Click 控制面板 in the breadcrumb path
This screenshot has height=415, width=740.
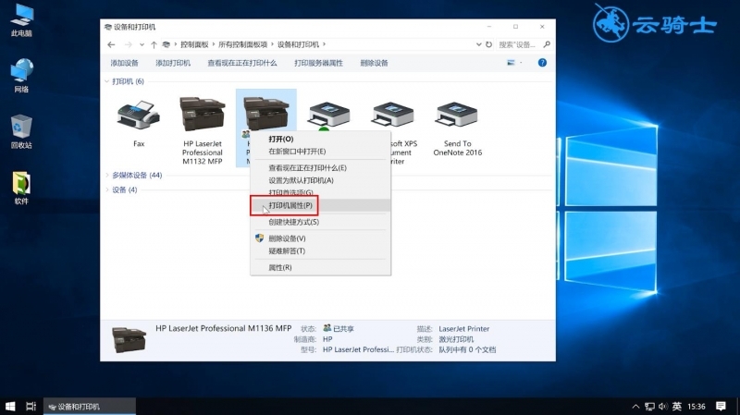click(x=194, y=44)
